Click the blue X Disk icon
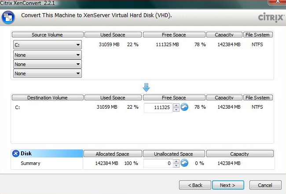 (x=16, y=154)
